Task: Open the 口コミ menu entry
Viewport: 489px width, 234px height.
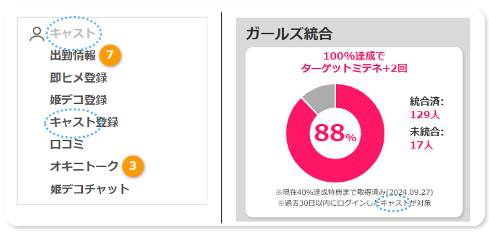Action: click(x=66, y=144)
